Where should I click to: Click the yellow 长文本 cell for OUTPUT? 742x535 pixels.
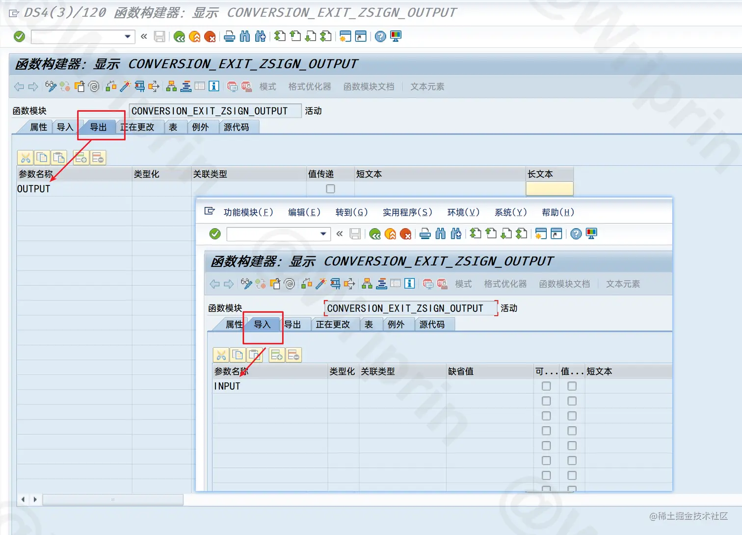549,188
